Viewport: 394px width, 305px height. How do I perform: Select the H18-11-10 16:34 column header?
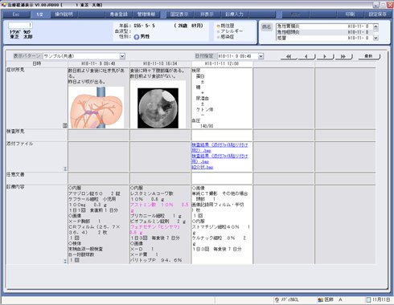tap(160, 63)
